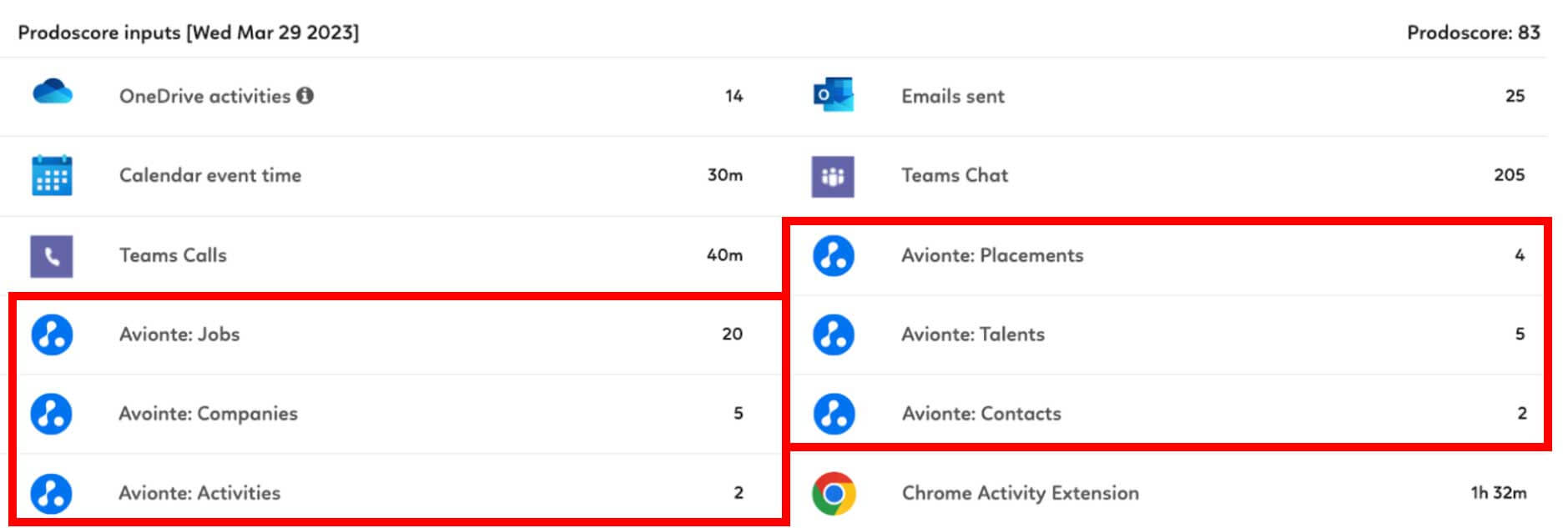Select the Avionte: Placements label
The height and width of the screenshot is (528, 1563).
pos(992,255)
